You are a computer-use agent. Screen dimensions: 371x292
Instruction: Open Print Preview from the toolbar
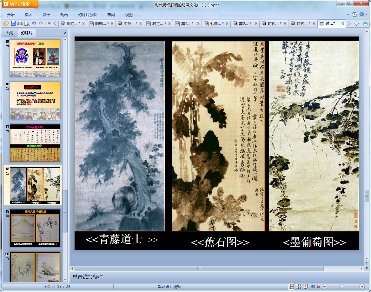[x=27, y=23]
